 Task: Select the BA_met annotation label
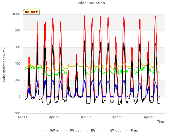31,12
